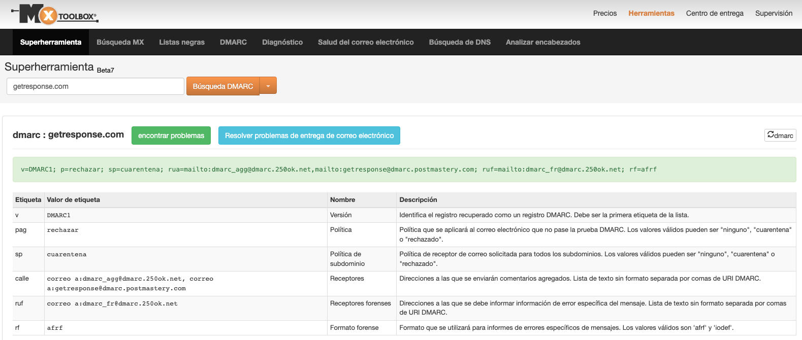This screenshot has height=340, width=802.
Task: Click the encontrar problemas button
Action: (x=171, y=135)
